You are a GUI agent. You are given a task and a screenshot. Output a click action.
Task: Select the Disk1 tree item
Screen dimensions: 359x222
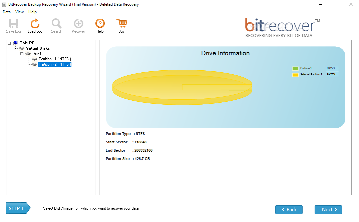click(x=37, y=54)
